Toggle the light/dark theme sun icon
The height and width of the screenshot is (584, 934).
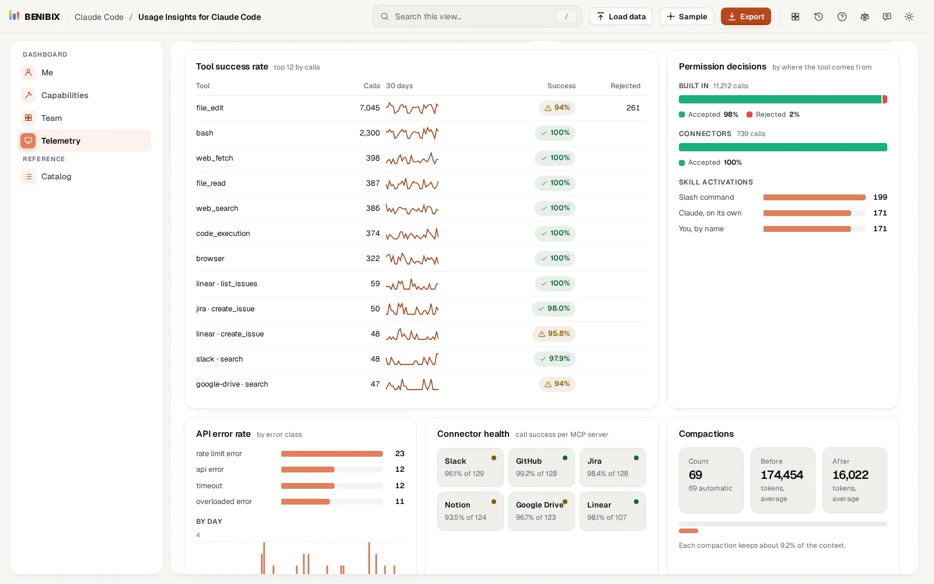coord(909,16)
